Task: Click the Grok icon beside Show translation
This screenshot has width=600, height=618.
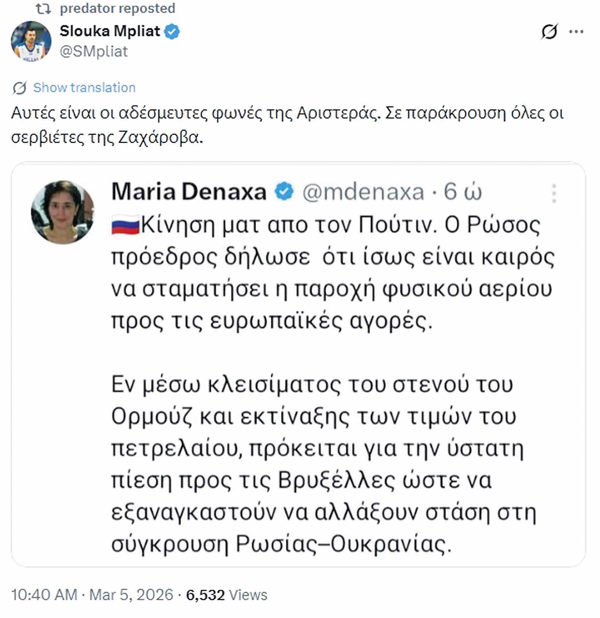Action: tap(20, 88)
